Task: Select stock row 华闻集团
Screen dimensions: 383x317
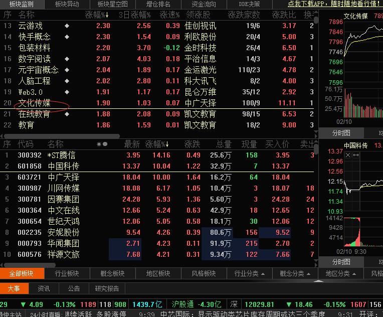Action: pos(157,243)
